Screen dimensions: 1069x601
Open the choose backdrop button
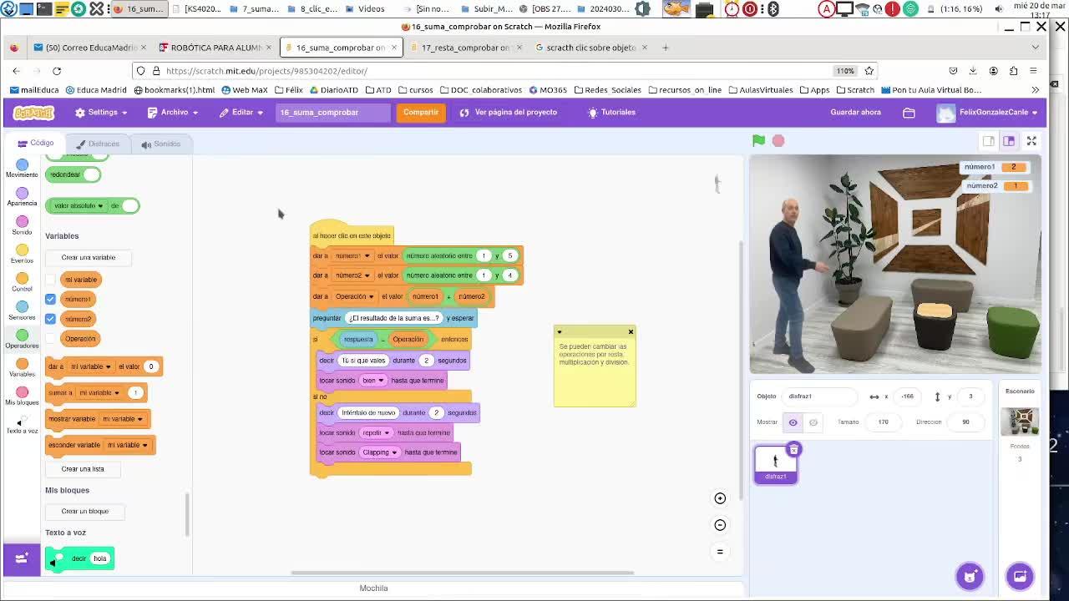pyautogui.click(x=1020, y=576)
